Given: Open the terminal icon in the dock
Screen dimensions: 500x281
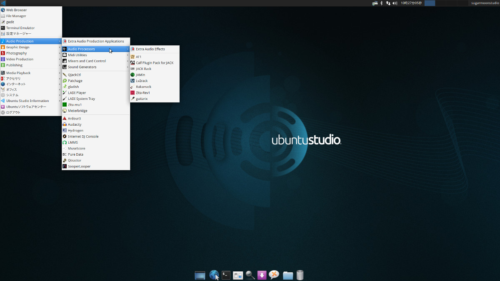Looking at the screenshot, I should (226, 275).
